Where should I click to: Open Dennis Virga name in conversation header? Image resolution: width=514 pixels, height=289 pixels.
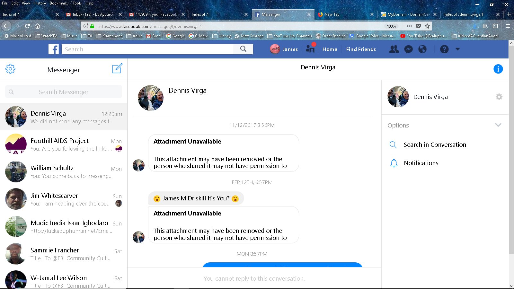[318, 67]
